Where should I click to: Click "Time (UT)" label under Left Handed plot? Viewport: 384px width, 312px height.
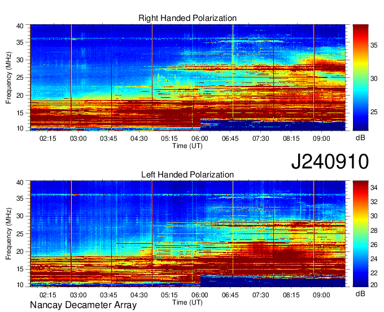point(187,302)
